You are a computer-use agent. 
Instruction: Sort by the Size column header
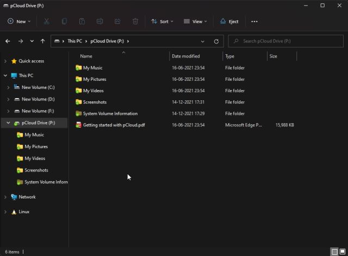pyautogui.click(x=273, y=56)
